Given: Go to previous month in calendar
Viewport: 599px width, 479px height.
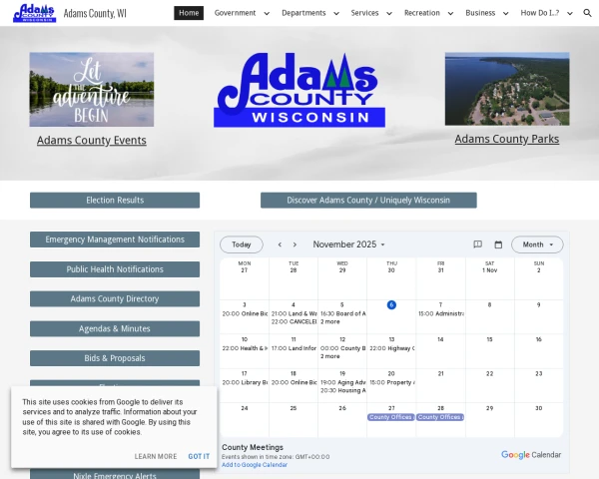Looking at the screenshot, I should pyautogui.click(x=280, y=244).
